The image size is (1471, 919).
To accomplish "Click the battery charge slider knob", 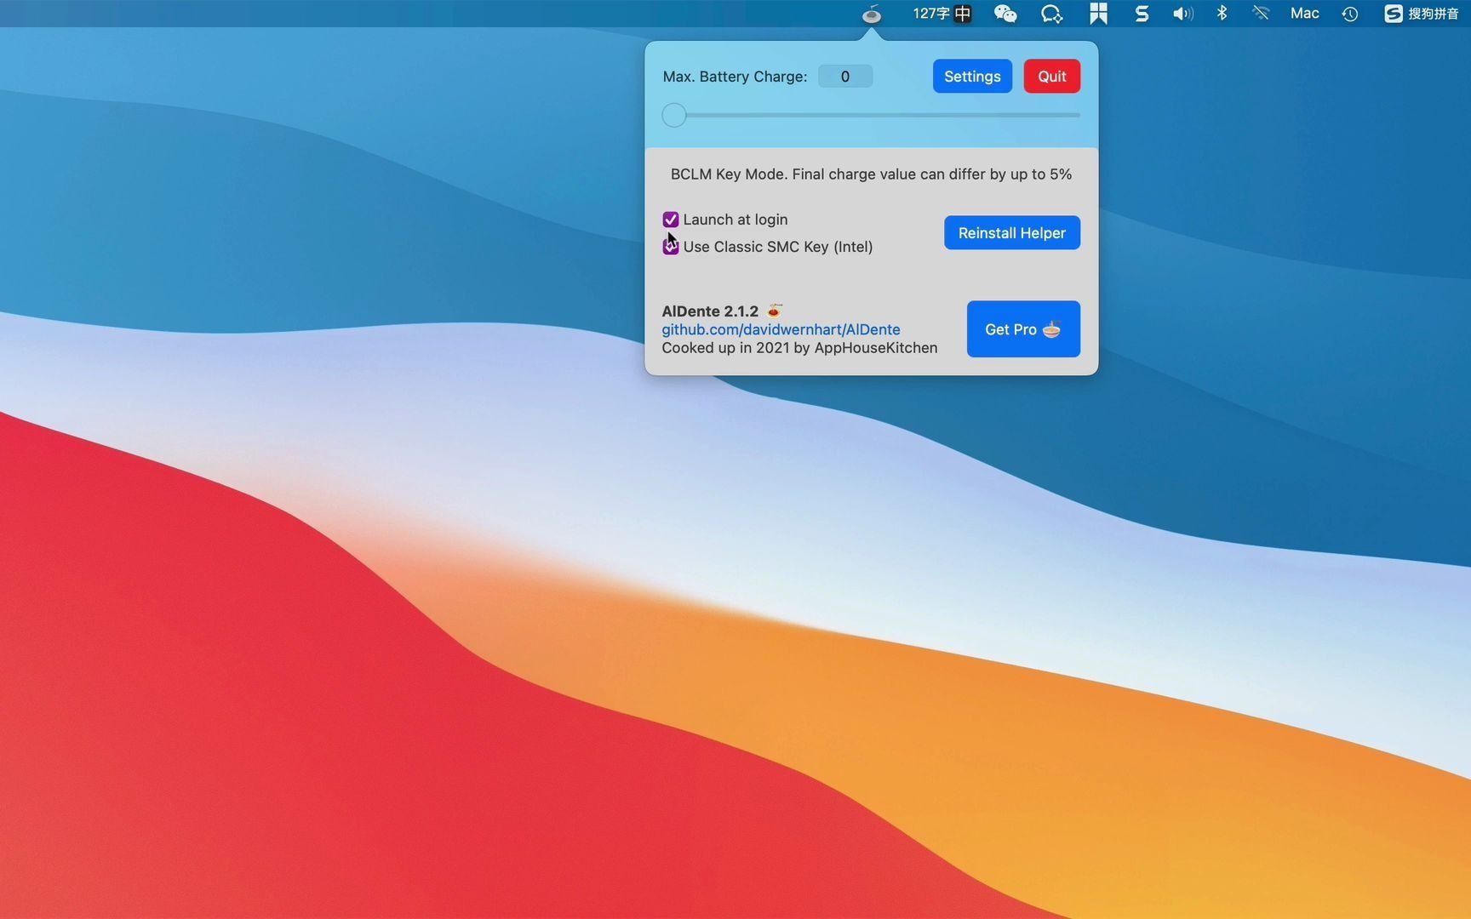I will (x=674, y=115).
